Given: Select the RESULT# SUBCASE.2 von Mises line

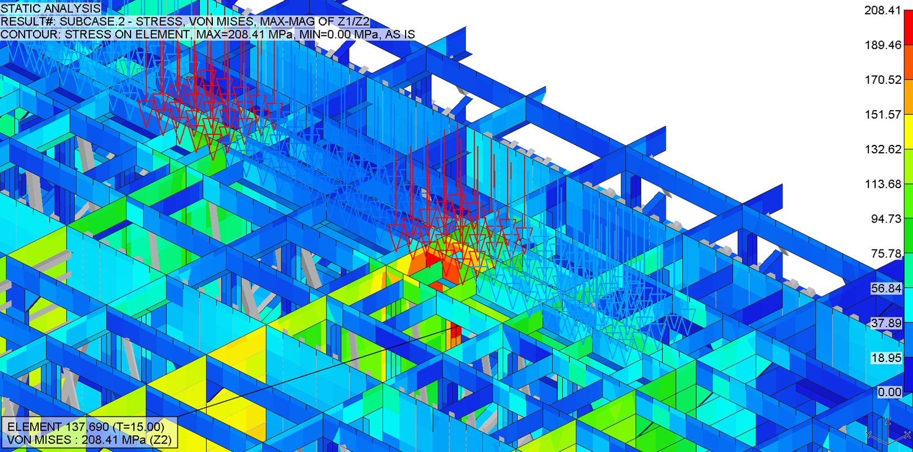Looking at the screenshot, I should 185,21.
